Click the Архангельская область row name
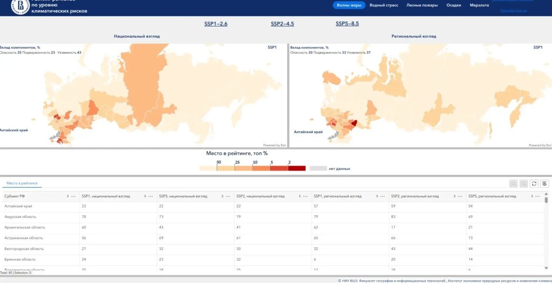The height and width of the screenshot is (283, 552). (x=24, y=227)
